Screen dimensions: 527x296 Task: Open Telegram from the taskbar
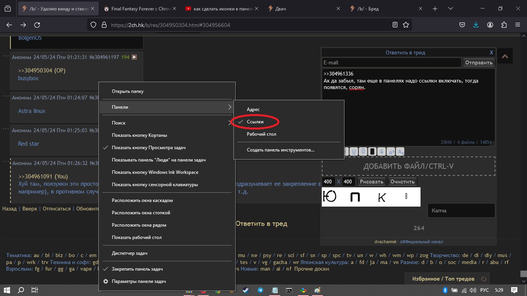(260, 290)
